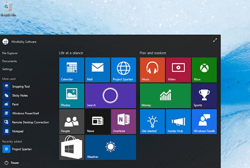Open File Explorer from the Start menu
Image resolution: width=250 pixels, height=168 pixels.
pyautogui.click(x=10, y=53)
